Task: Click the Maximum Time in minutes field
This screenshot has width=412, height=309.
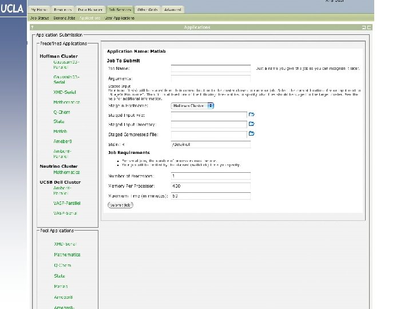Action: [211, 196]
